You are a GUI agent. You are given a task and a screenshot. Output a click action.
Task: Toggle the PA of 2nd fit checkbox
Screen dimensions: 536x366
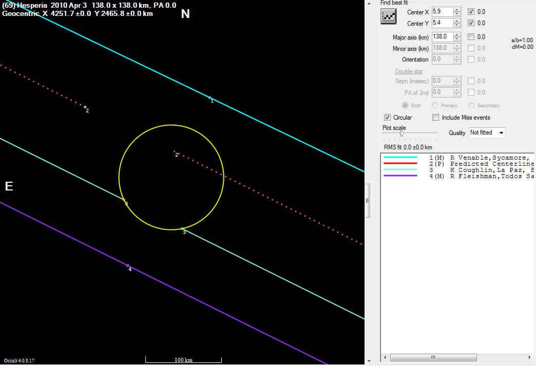point(471,92)
